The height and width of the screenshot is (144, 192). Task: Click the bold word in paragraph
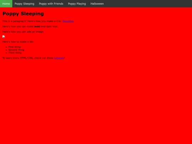click(37, 26)
